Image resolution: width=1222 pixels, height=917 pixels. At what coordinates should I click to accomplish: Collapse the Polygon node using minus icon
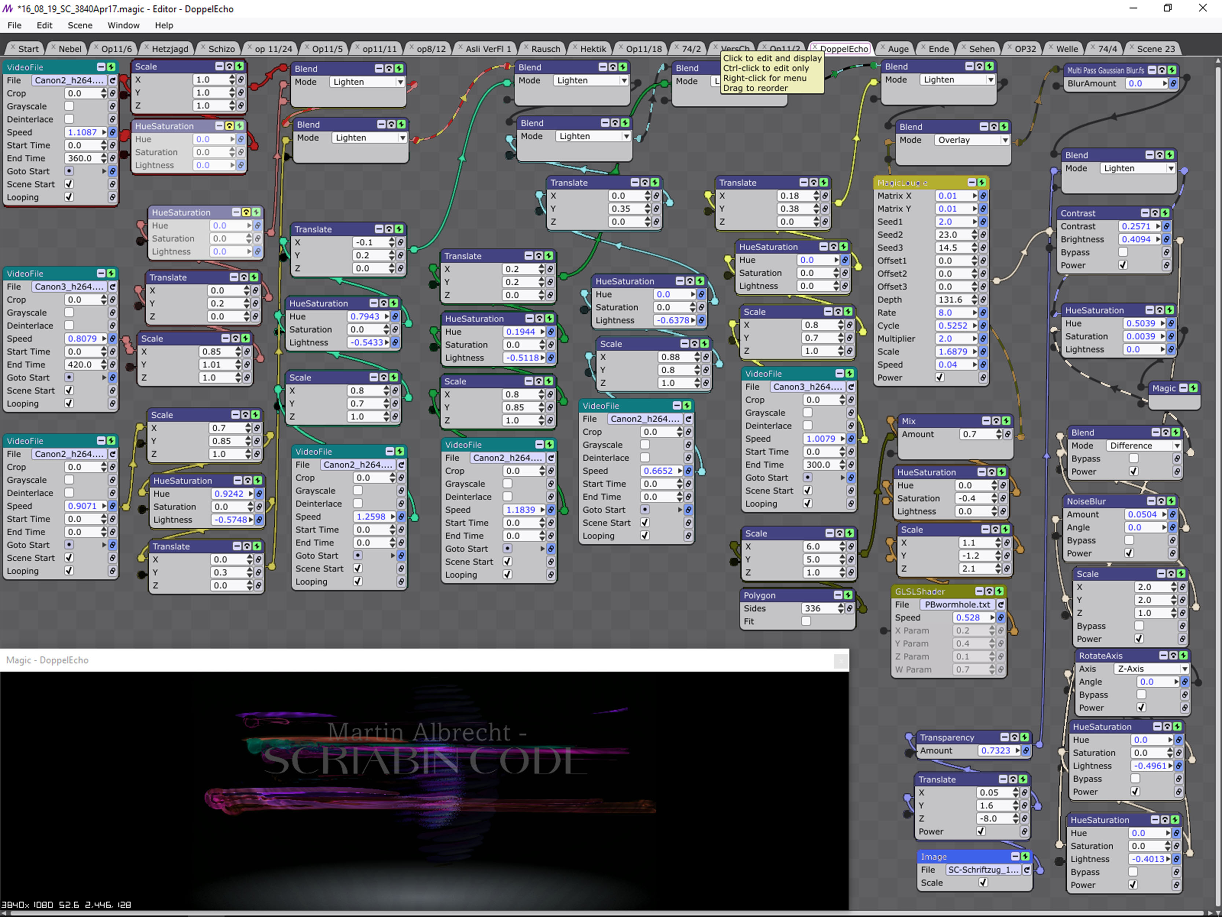click(x=838, y=595)
